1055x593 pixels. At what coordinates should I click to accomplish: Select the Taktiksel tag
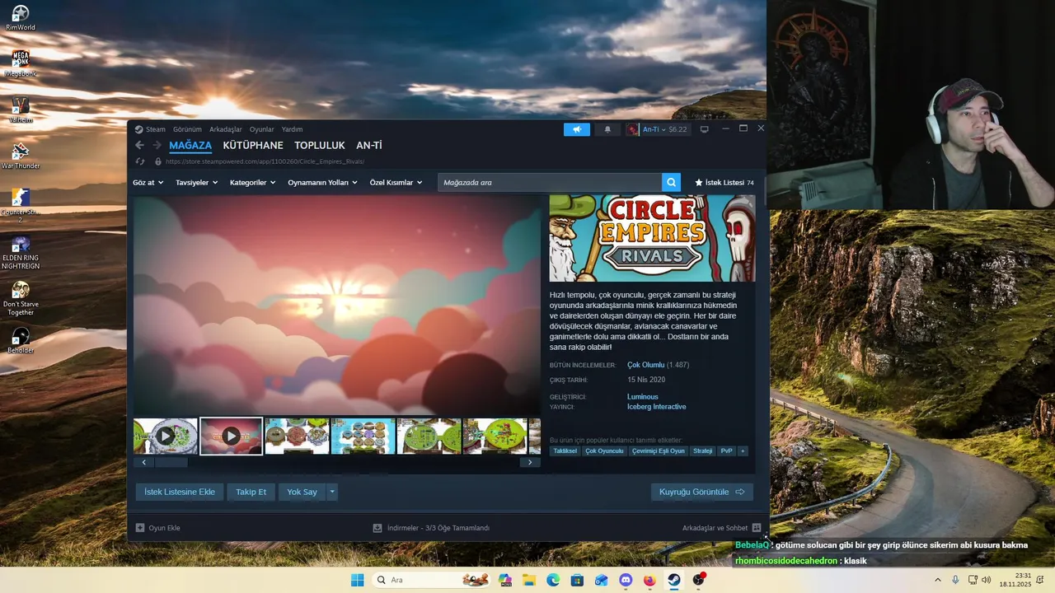(565, 451)
